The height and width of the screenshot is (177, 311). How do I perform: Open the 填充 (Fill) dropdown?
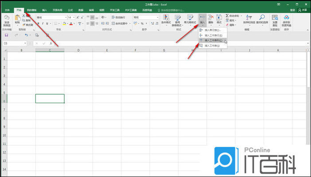[x=231, y=20]
